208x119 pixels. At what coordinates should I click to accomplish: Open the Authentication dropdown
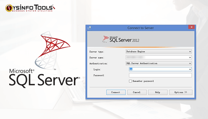[x=159, y=63]
